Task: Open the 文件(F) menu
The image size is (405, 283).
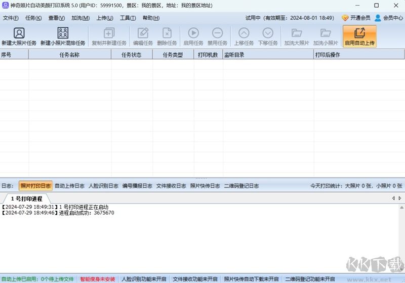Action: pyautogui.click(x=11, y=18)
